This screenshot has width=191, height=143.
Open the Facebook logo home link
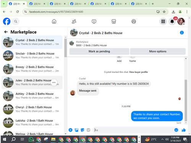6,21
